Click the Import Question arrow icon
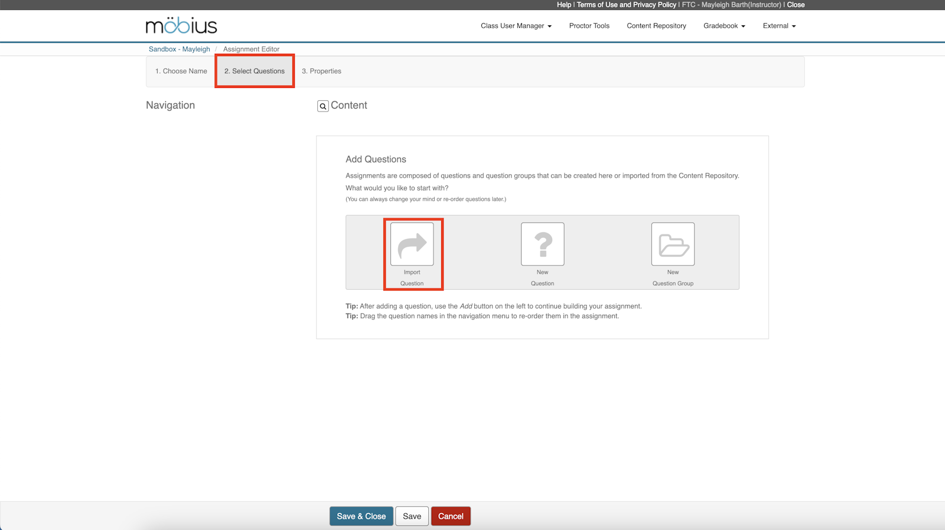This screenshot has width=945, height=530. click(412, 244)
